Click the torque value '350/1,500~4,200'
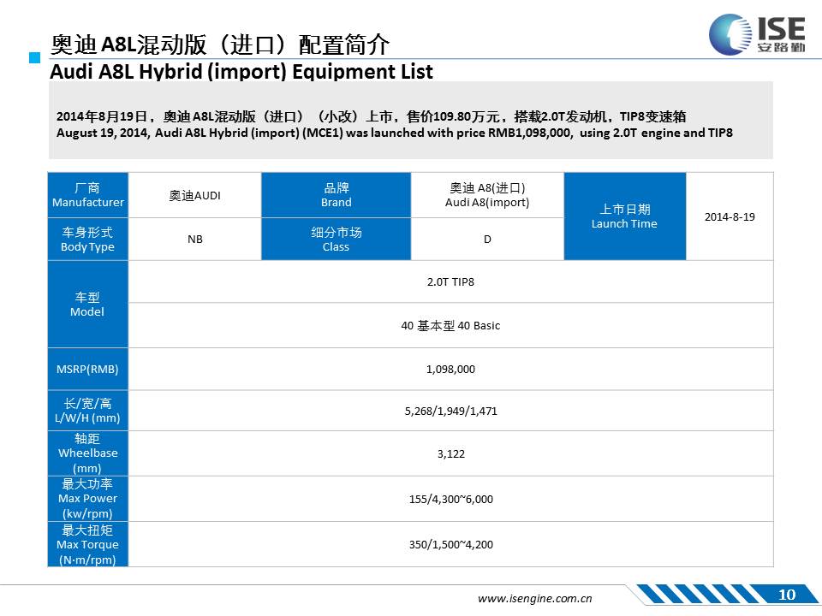This screenshot has height=616, width=822. coord(451,544)
